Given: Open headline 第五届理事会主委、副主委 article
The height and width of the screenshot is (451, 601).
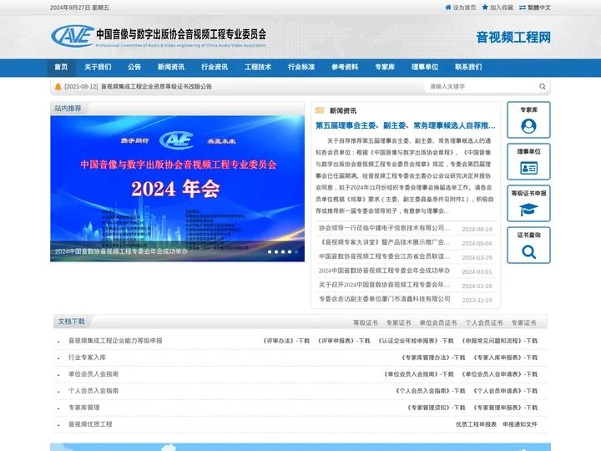Looking at the screenshot, I should coord(406,125).
